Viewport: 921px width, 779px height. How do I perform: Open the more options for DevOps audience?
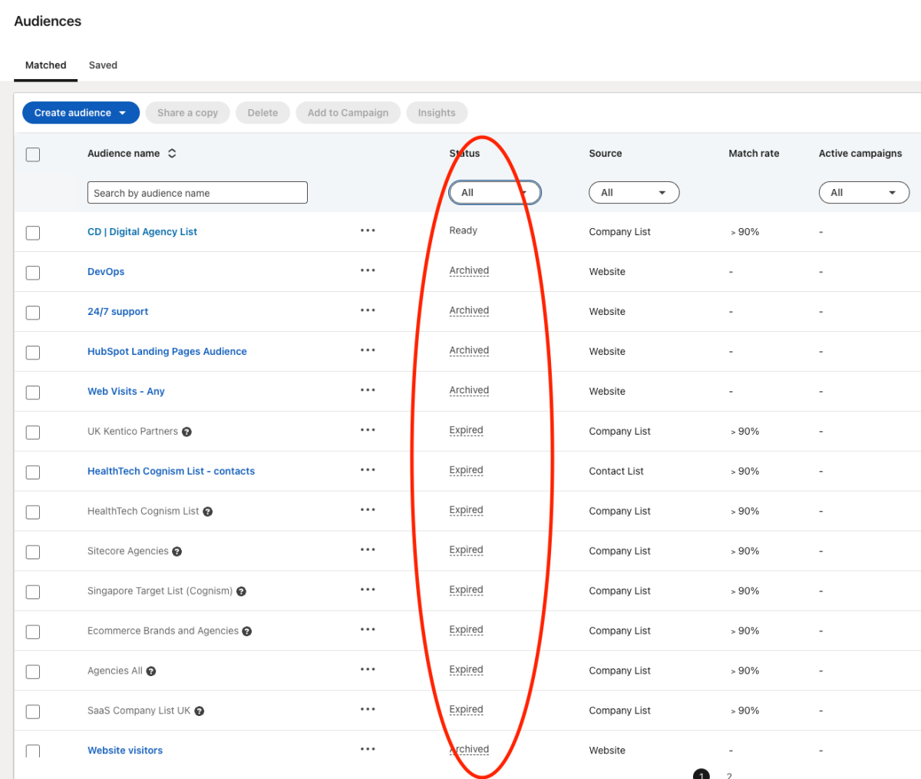[x=368, y=270]
